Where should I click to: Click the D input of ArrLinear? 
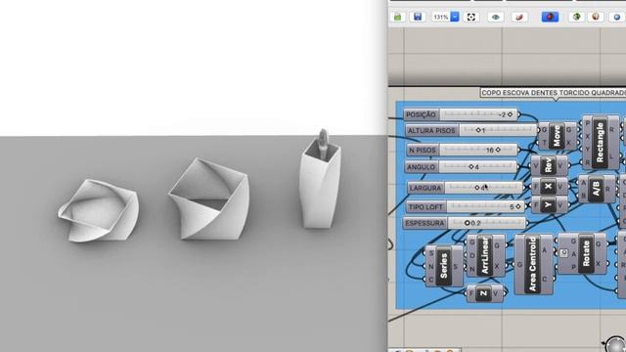coord(472,256)
